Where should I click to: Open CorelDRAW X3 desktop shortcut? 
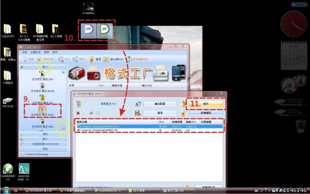click(x=8, y=172)
